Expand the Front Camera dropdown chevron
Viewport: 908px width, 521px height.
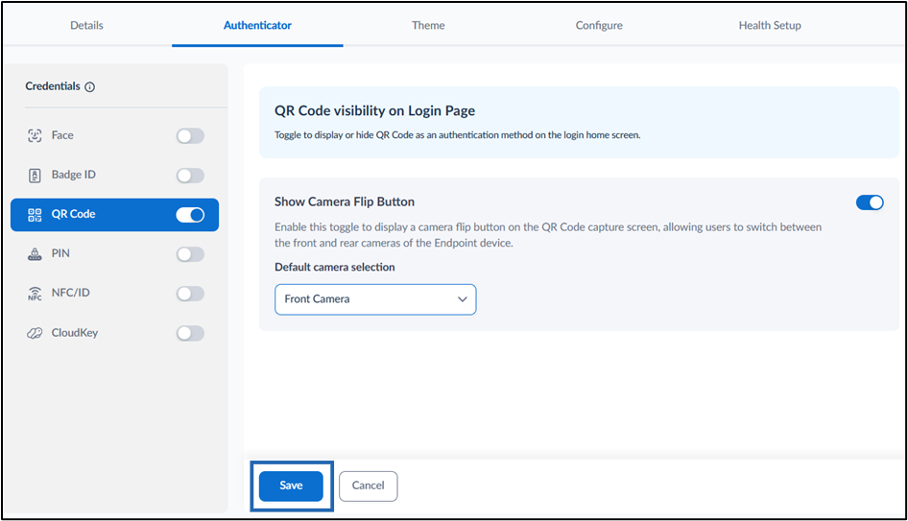462,299
